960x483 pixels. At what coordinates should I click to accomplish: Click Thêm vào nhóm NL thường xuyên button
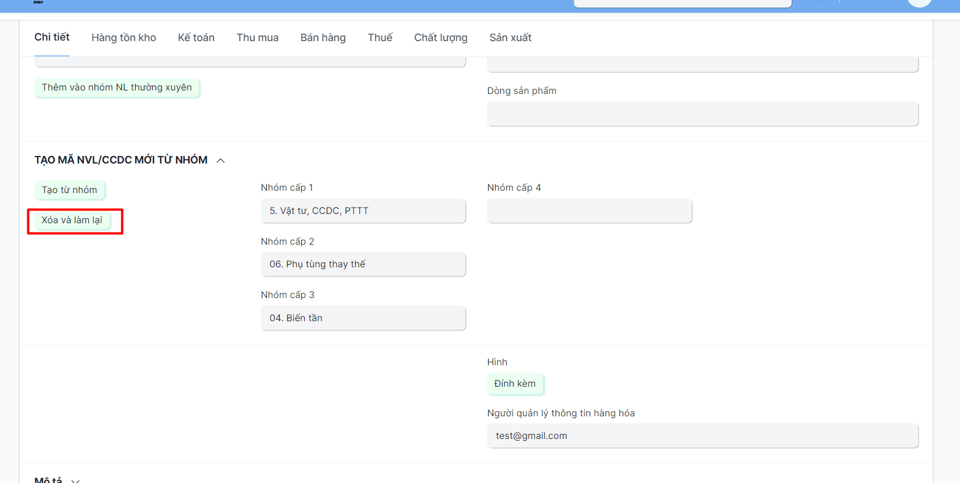tap(117, 88)
